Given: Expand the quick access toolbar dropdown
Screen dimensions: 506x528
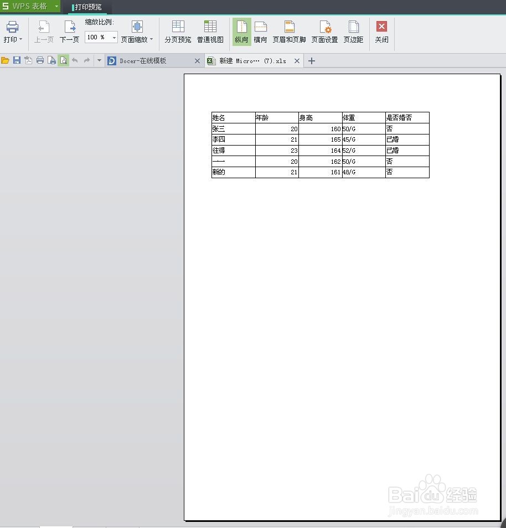Looking at the screenshot, I should [99, 61].
